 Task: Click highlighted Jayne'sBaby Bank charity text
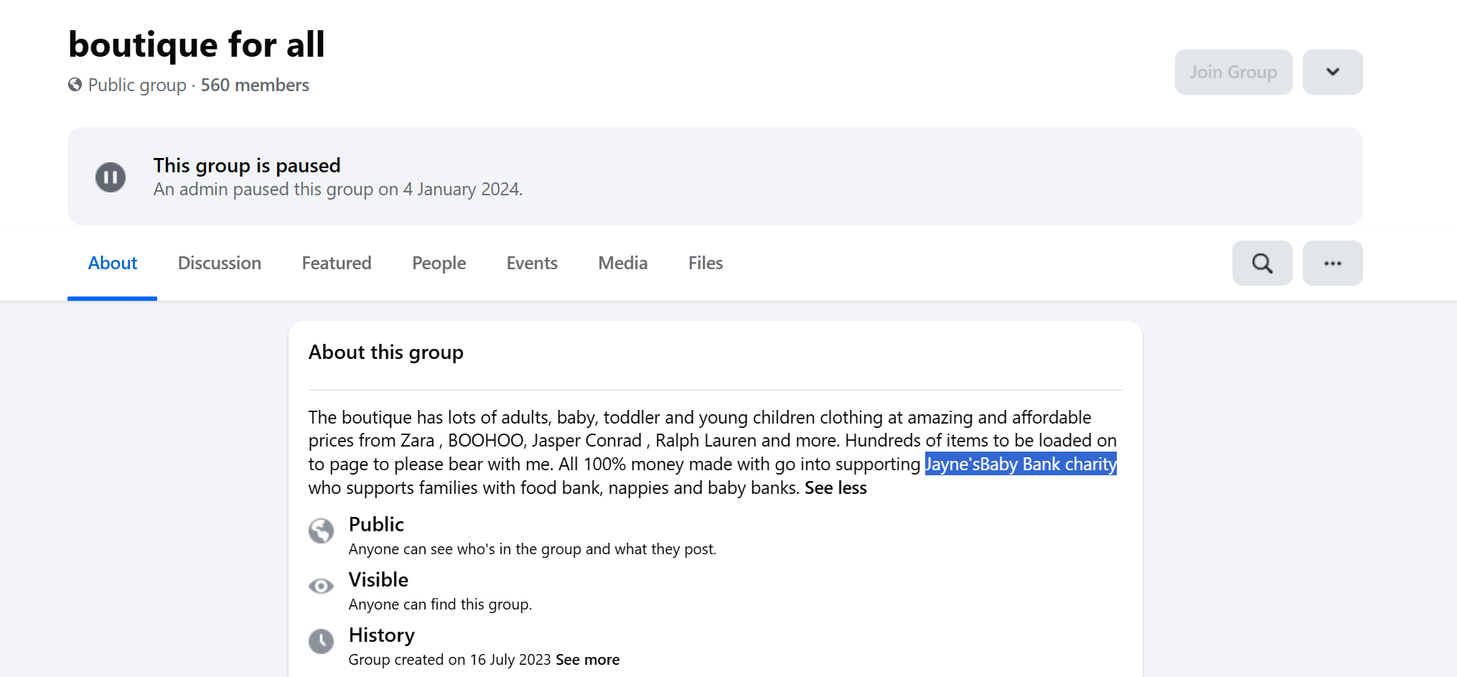[1020, 464]
